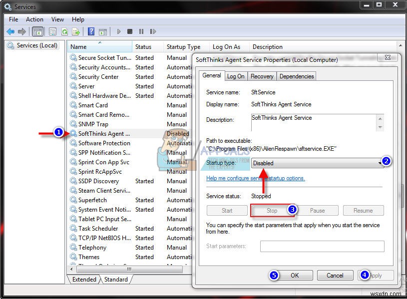Click the Description box up arrow
Image resolution: width=407 pixels, height=299 pixels.
pyautogui.click(x=380, y=119)
